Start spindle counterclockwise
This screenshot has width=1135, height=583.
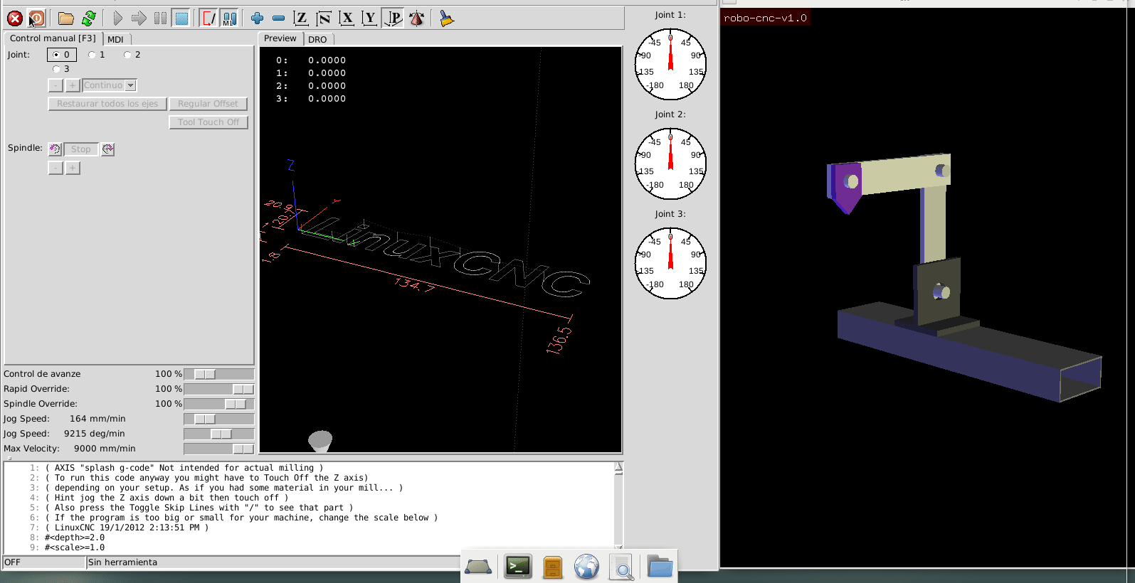coord(56,149)
